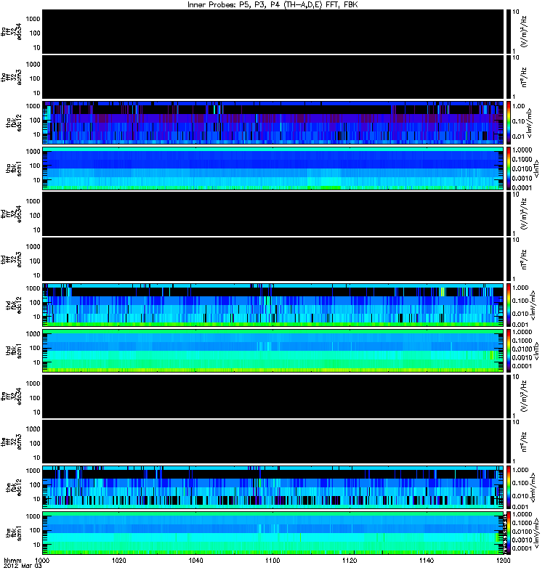The width and height of the screenshot is (545, 581).
Task: Click the (V/m)²/Hz unit label of top panel
Action: 524,31
